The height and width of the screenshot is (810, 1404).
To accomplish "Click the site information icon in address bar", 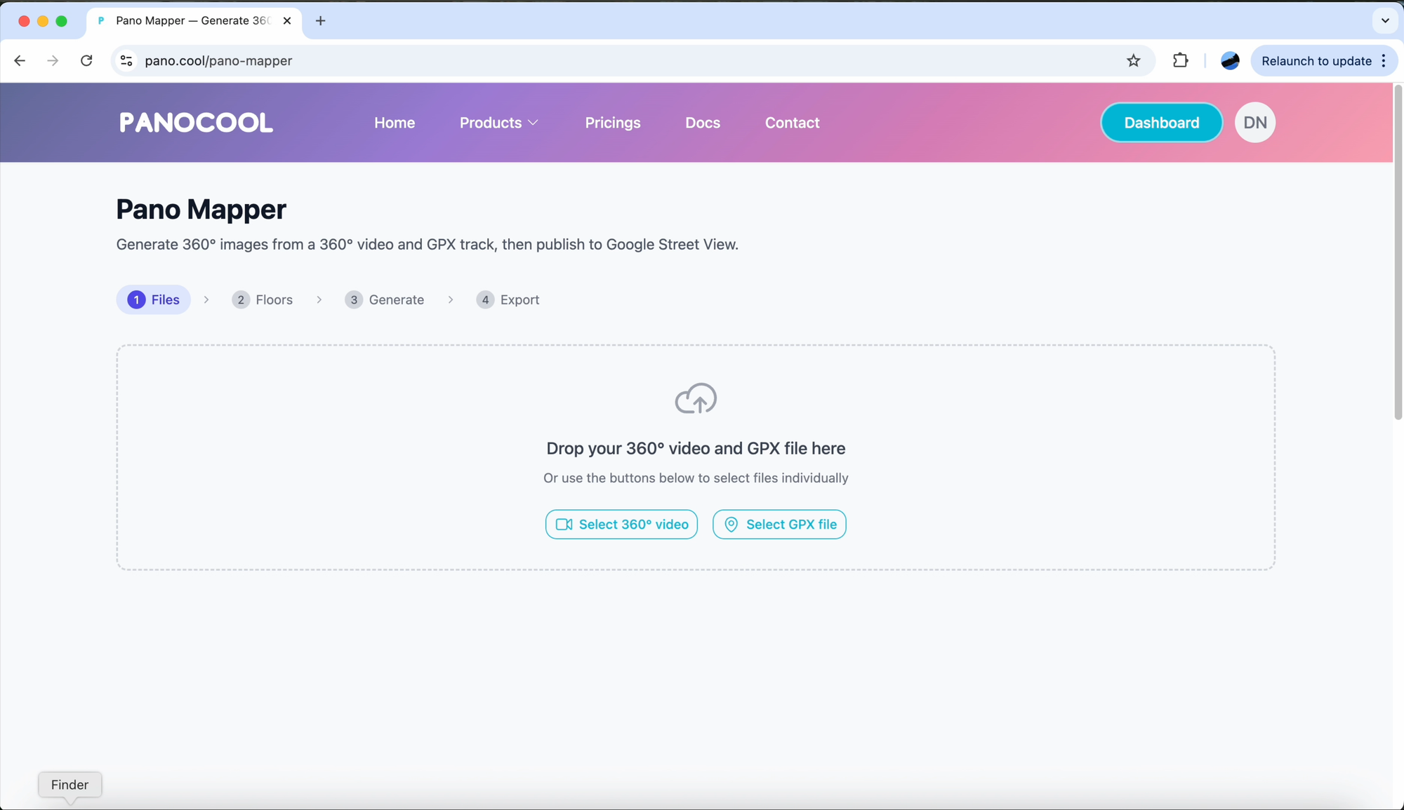I will [126, 61].
